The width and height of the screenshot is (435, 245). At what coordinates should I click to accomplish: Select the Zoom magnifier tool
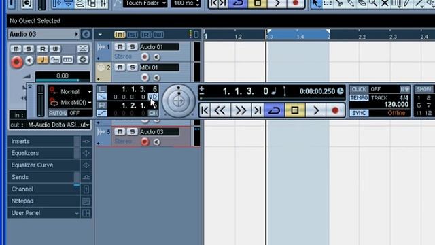[373, 3]
